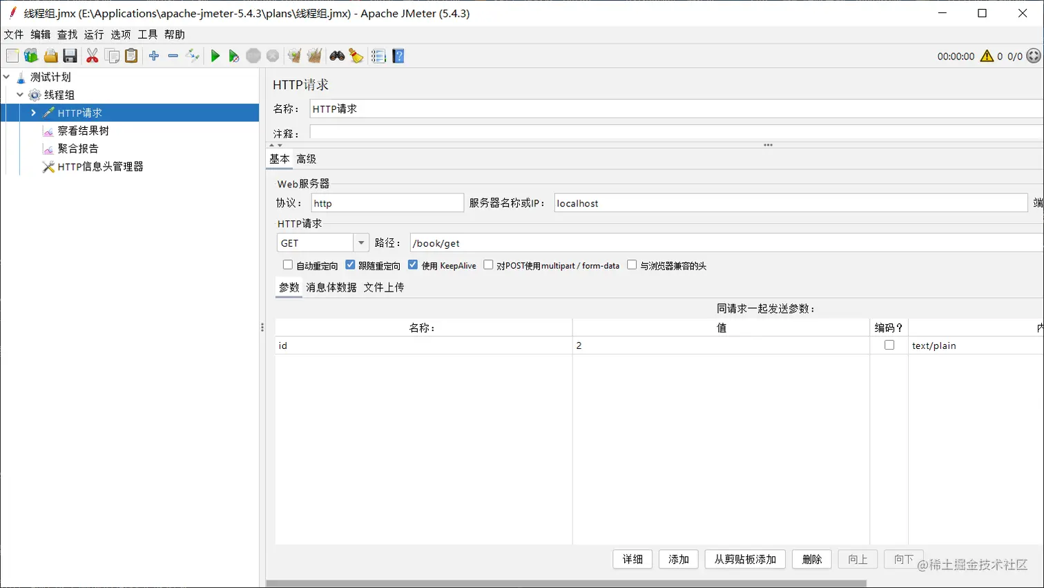Enable the 与浏览器兼容的头 checkbox
This screenshot has height=588, width=1044.
click(x=632, y=265)
